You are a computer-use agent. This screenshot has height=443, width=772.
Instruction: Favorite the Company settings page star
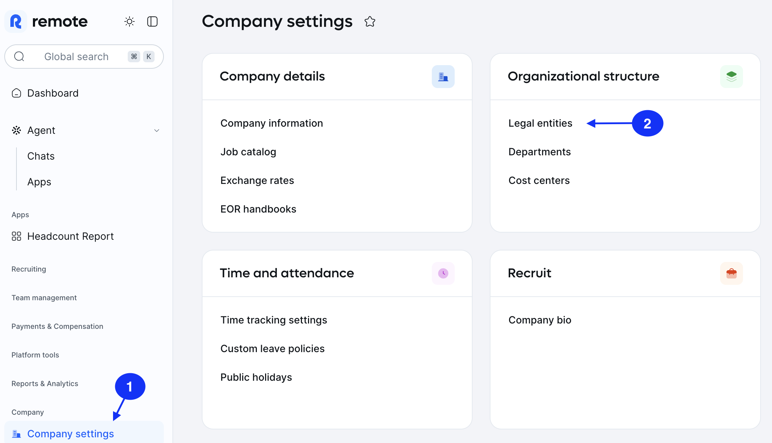click(370, 21)
